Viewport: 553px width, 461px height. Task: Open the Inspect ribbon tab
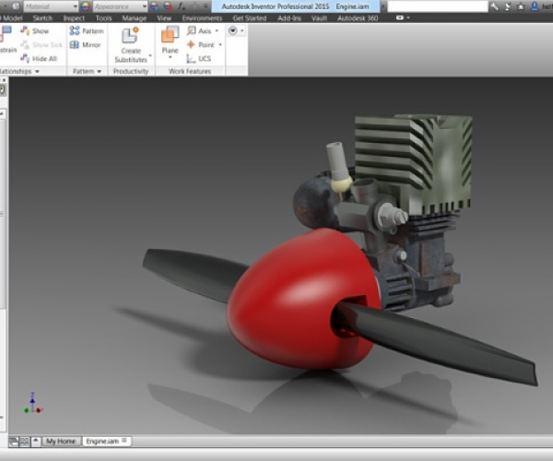(74, 18)
